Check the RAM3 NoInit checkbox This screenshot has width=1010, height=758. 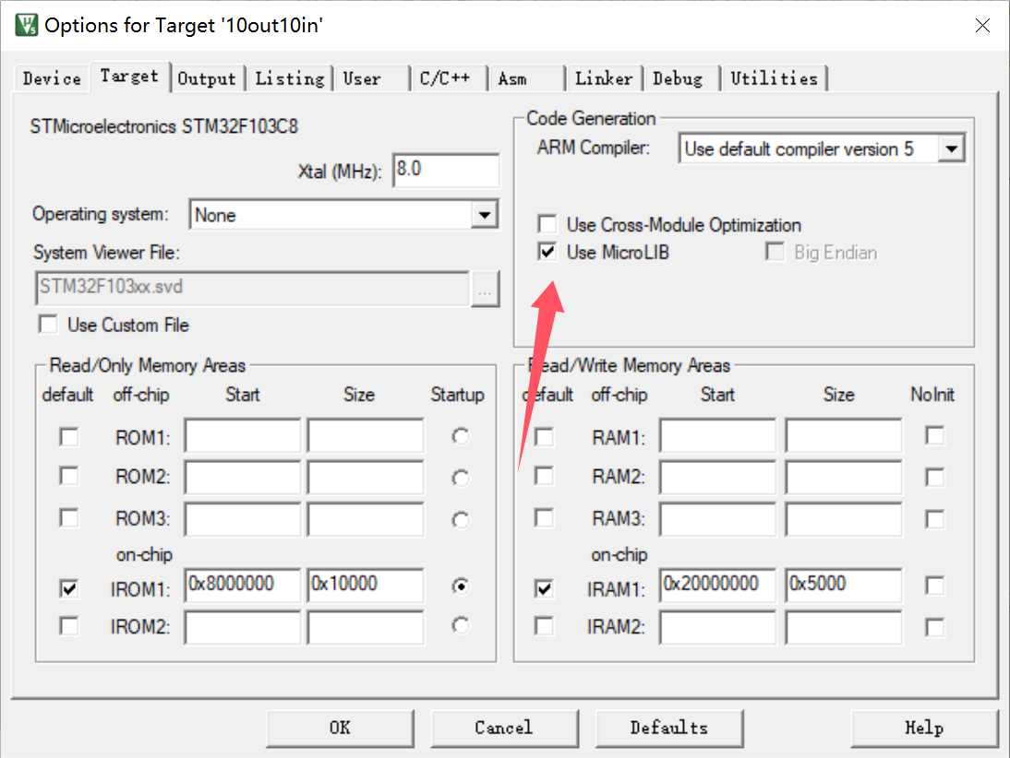(x=934, y=518)
